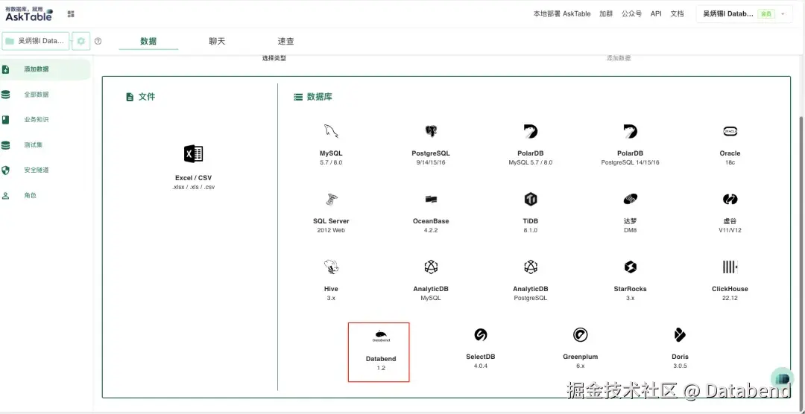Screen dimensions: 805x414
Task: Switch to the 速查 tab
Action: click(286, 41)
